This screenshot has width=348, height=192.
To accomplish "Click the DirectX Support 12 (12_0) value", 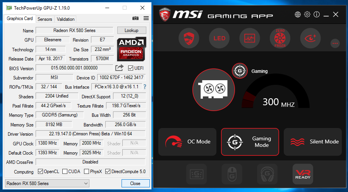I will click(129, 96).
